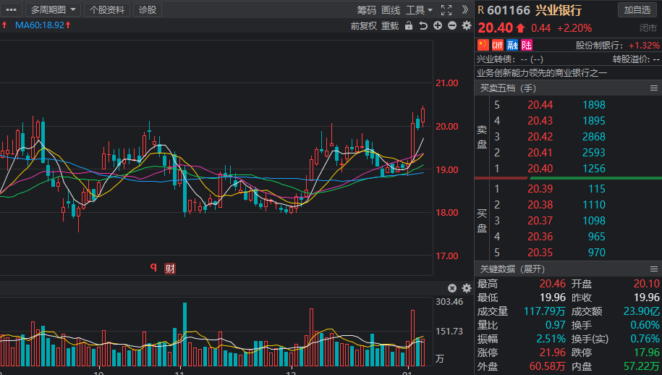Zoom out the chart with the minus icon
This screenshot has height=375, width=662.
click(452, 26)
